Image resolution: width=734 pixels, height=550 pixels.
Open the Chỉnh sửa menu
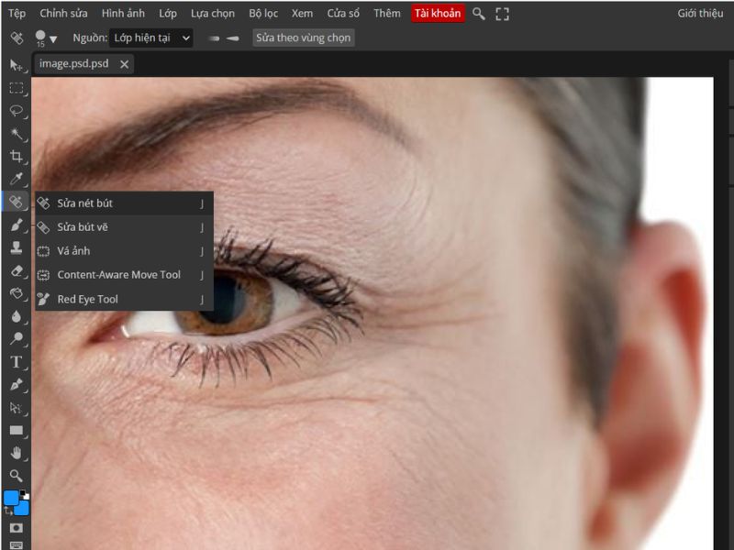point(63,13)
